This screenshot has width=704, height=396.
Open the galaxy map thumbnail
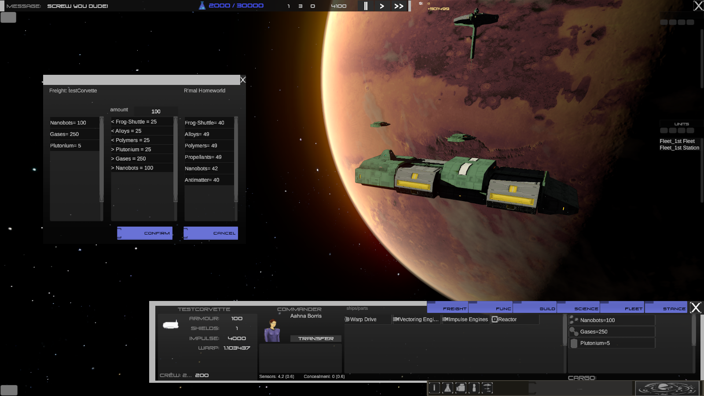[x=667, y=388]
